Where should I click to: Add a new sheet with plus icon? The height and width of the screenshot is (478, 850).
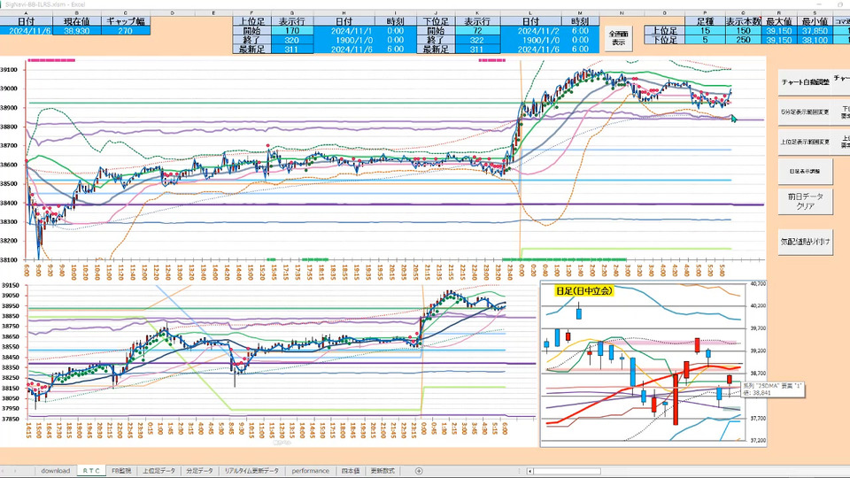click(x=419, y=471)
